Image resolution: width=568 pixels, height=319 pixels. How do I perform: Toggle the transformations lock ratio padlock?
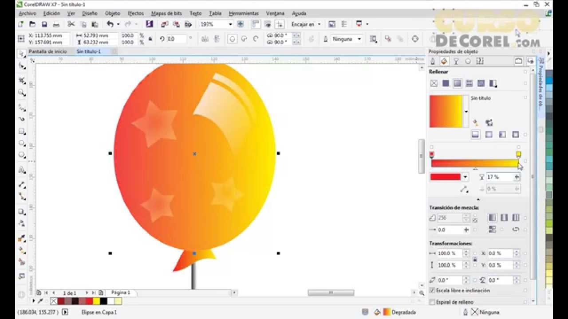pyautogui.click(x=475, y=259)
